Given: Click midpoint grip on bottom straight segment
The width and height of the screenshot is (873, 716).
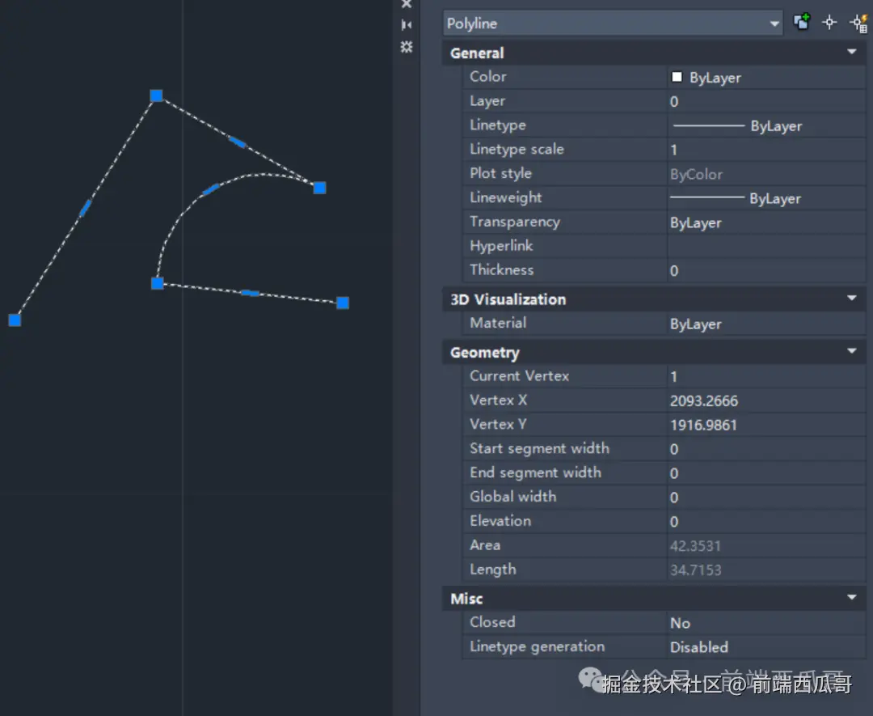Looking at the screenshot, I should (x=250, y=293).
